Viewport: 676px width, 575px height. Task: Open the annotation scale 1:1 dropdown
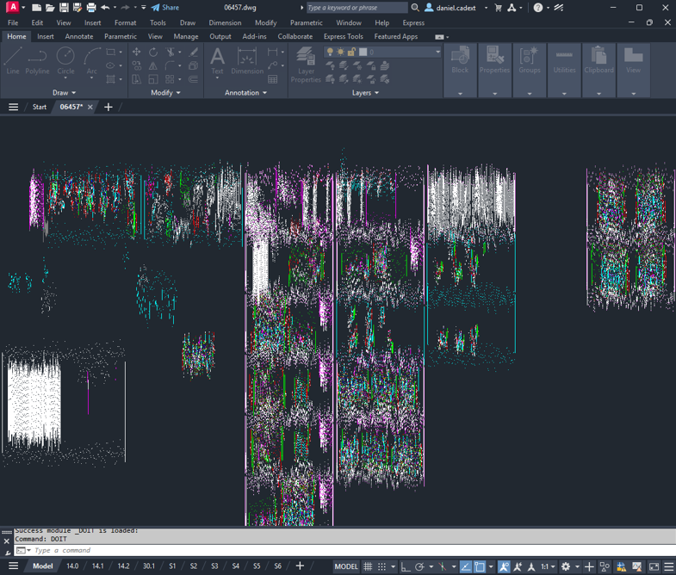pos(548,566)
